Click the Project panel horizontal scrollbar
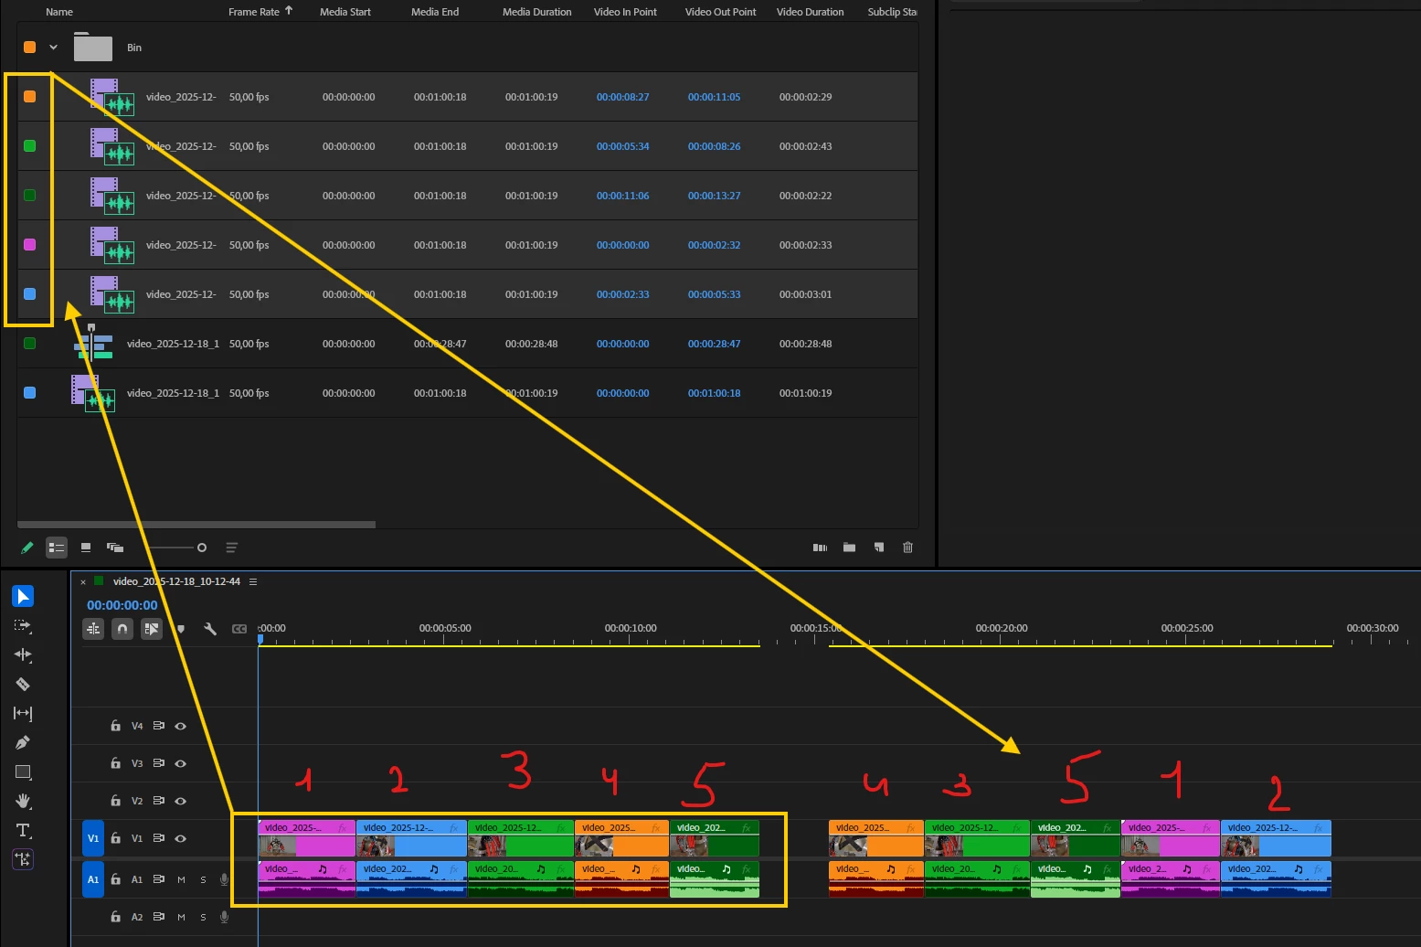 click(x=196, y=525)
